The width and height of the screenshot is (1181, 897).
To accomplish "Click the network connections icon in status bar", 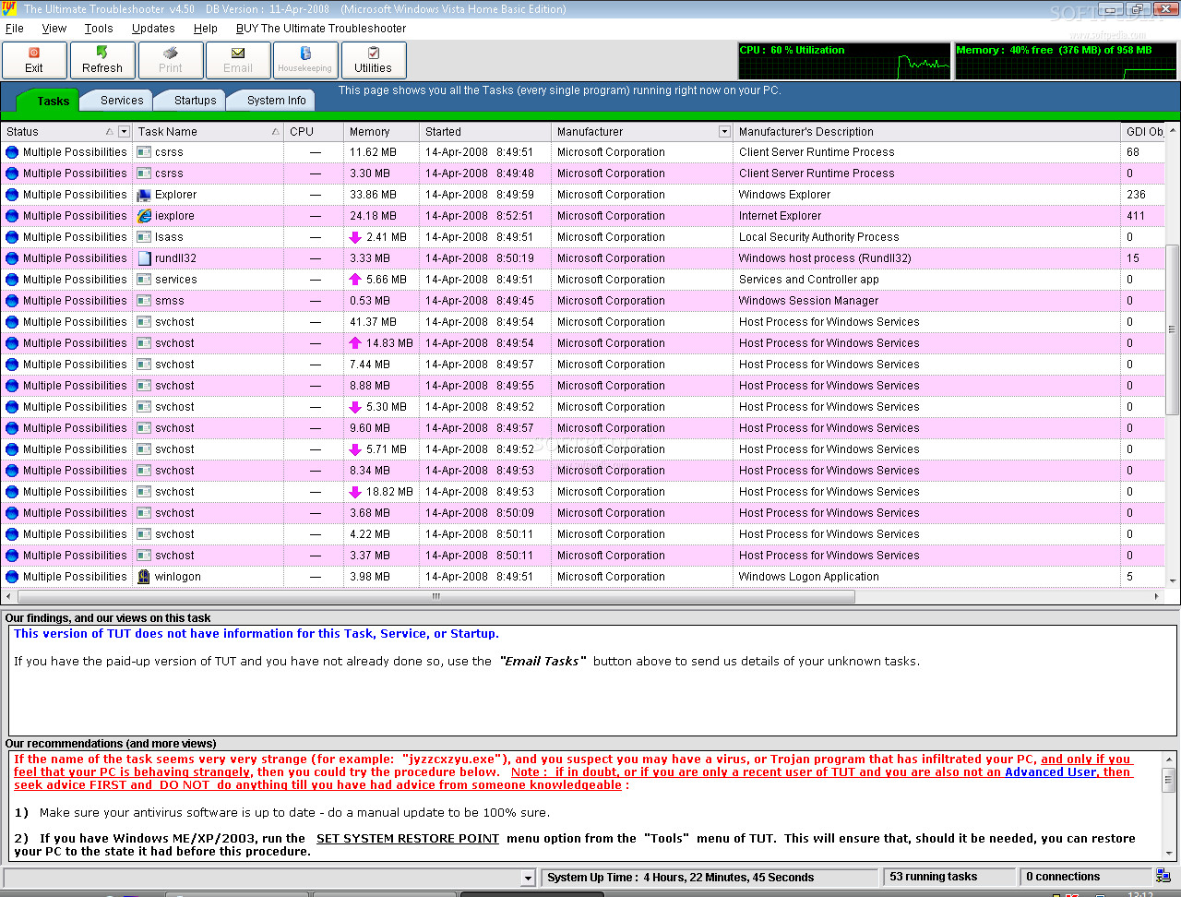I will coord(1163,876).
